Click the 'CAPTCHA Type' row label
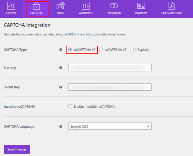Viewport: 193px width, 156px height. tap(15, 50)
